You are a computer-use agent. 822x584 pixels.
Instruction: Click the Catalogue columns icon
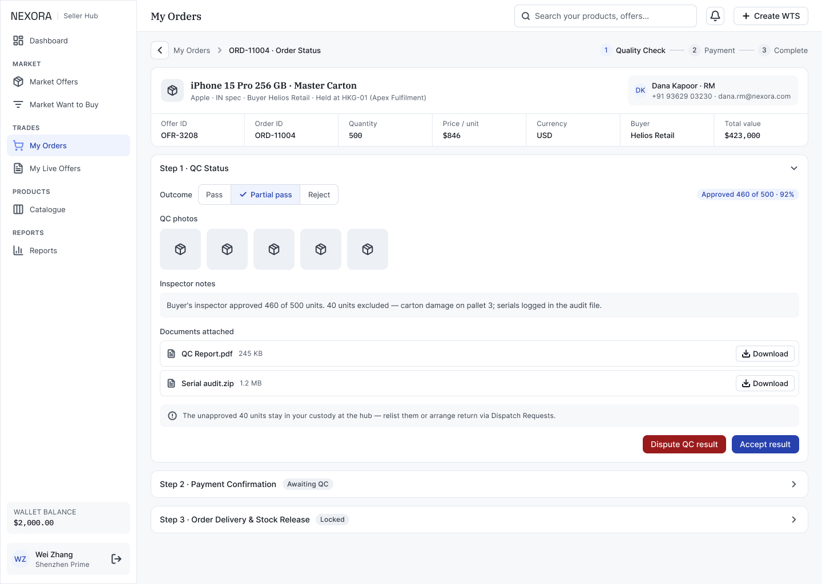coord(18,209)
